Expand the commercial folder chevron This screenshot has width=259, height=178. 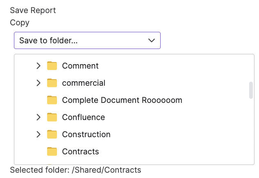39,83
